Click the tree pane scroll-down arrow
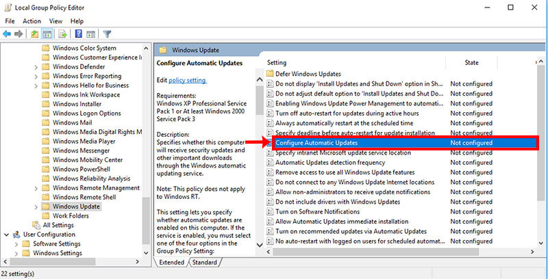The width and height of the screenshot is (548, 279). point(146,253)
